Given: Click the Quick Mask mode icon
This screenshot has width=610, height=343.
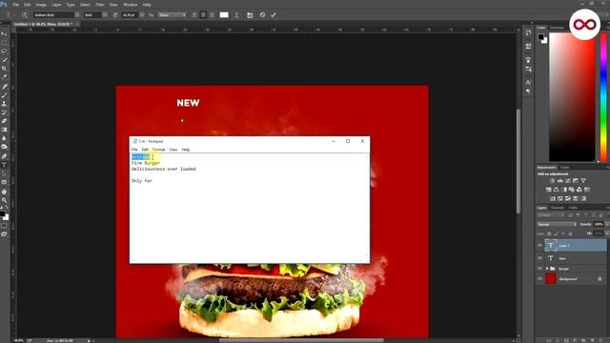Looking at the screenshot, I should click(x=4, y=226).
